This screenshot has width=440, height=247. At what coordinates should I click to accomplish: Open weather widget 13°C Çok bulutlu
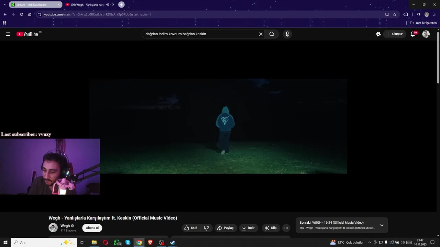click(x=346, y=243)
